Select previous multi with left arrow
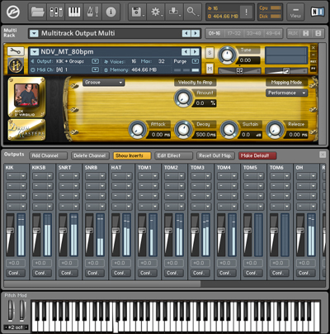This screenshot has height=334, width=330. (x=186, y=33)
